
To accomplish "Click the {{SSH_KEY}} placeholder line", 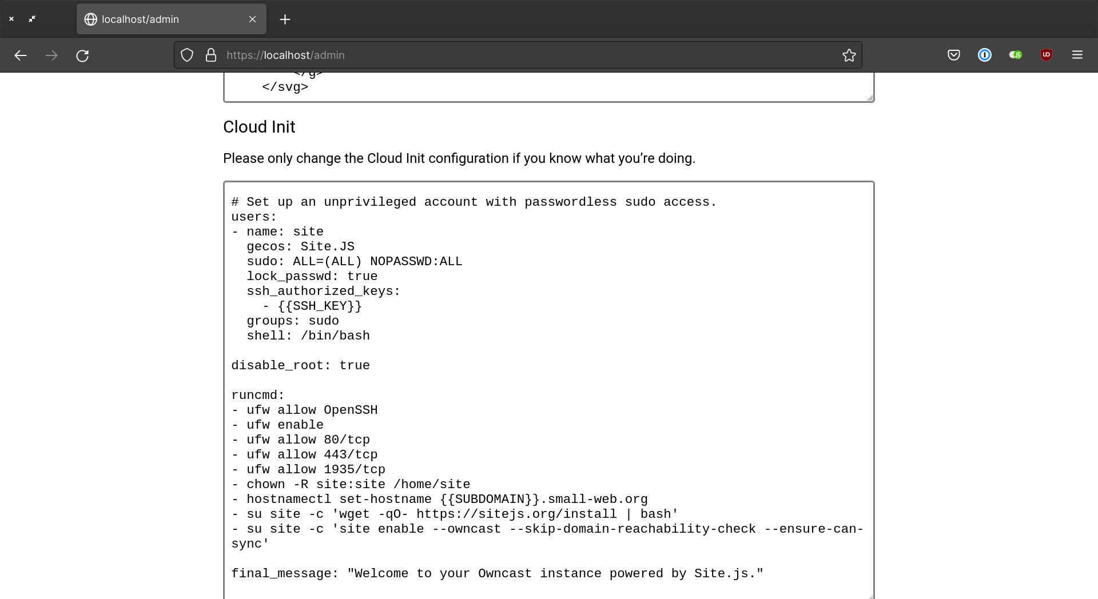I will pyautogui.click(x=312, y=306).
